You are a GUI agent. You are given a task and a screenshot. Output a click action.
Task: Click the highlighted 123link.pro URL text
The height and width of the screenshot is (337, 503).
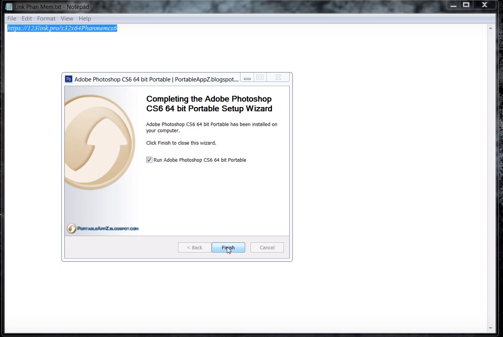point(62,28)
